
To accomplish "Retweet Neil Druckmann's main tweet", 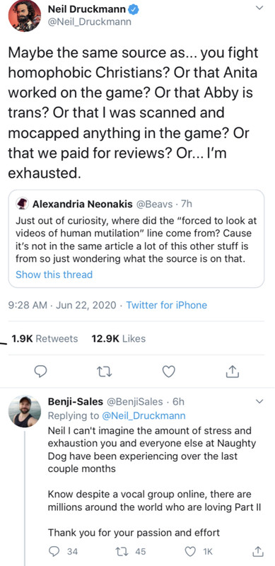I will (x=106, y=371).
